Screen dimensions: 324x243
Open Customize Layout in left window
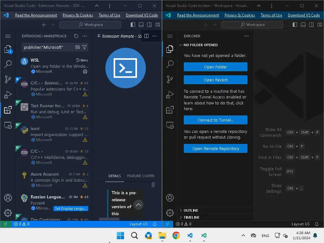click(158, 25)
